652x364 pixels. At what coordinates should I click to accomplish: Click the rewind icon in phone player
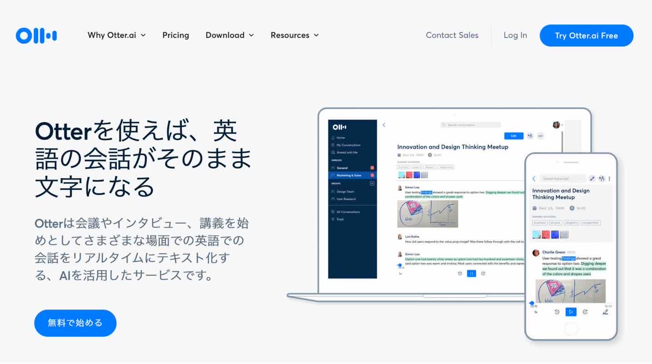557,312
